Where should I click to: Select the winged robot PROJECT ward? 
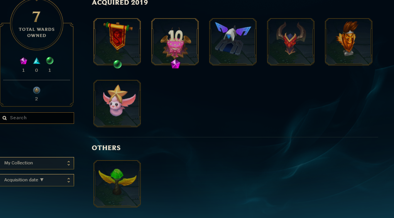pos(233,42)
